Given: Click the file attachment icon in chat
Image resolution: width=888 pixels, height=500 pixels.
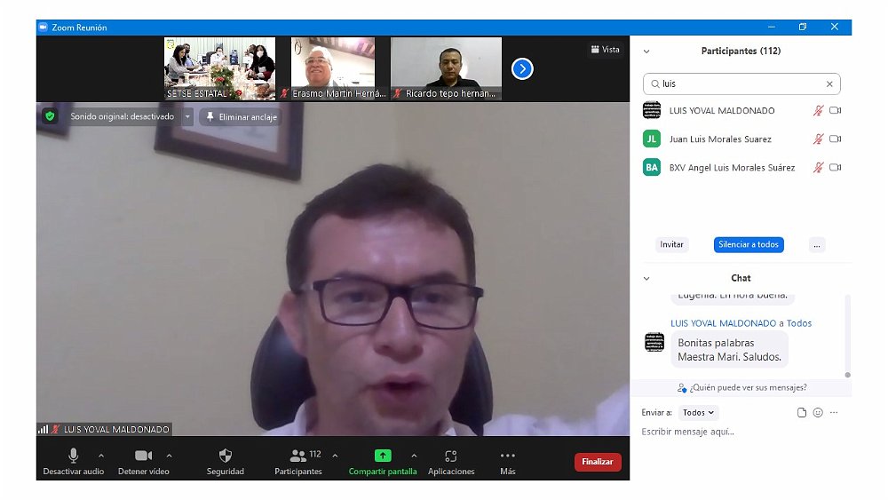Looking at the screenshot, I should (x=802, y=413).
